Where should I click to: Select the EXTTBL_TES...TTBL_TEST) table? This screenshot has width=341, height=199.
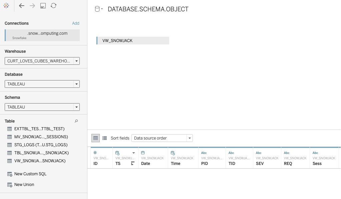click(x=39, y=129)
